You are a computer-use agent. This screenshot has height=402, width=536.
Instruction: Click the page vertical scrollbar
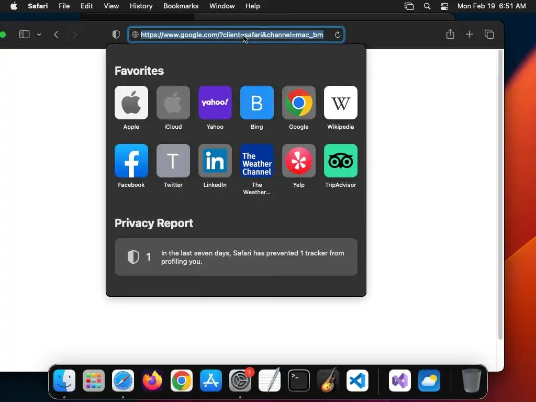(x=500, y=195)
